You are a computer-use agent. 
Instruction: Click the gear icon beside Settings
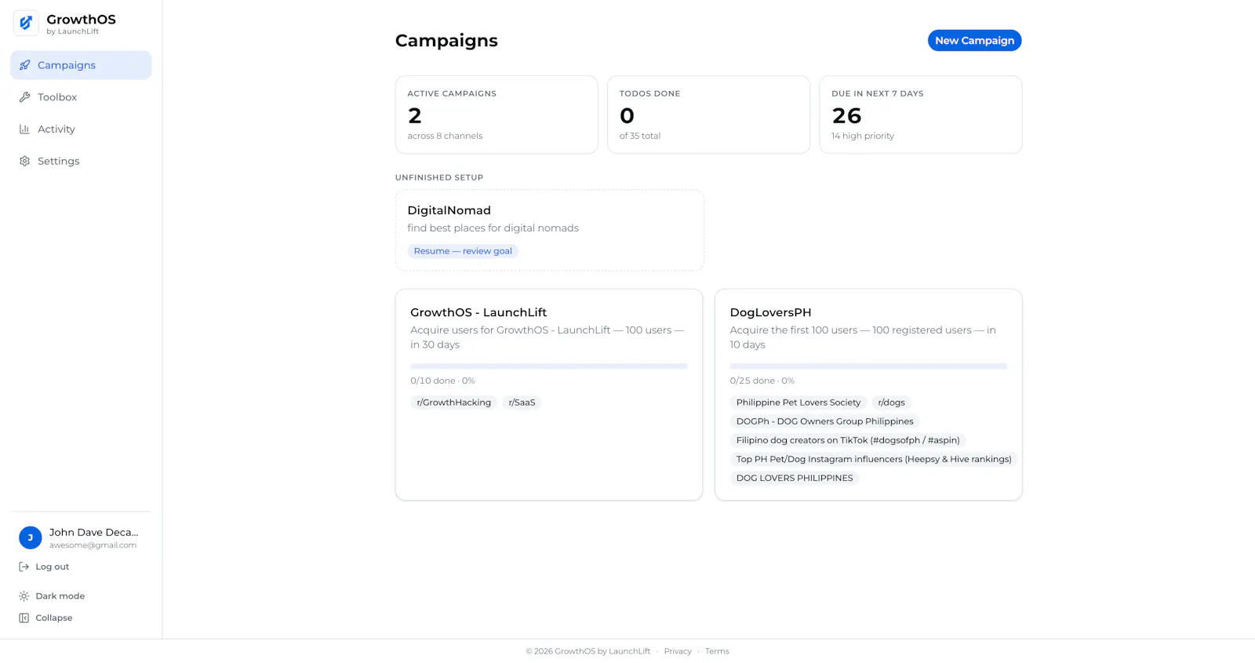click(x=24, y=161)
